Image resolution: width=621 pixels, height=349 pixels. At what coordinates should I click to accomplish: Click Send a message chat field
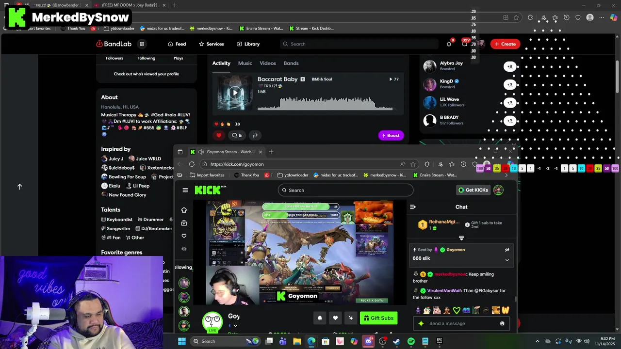(462, 323)
